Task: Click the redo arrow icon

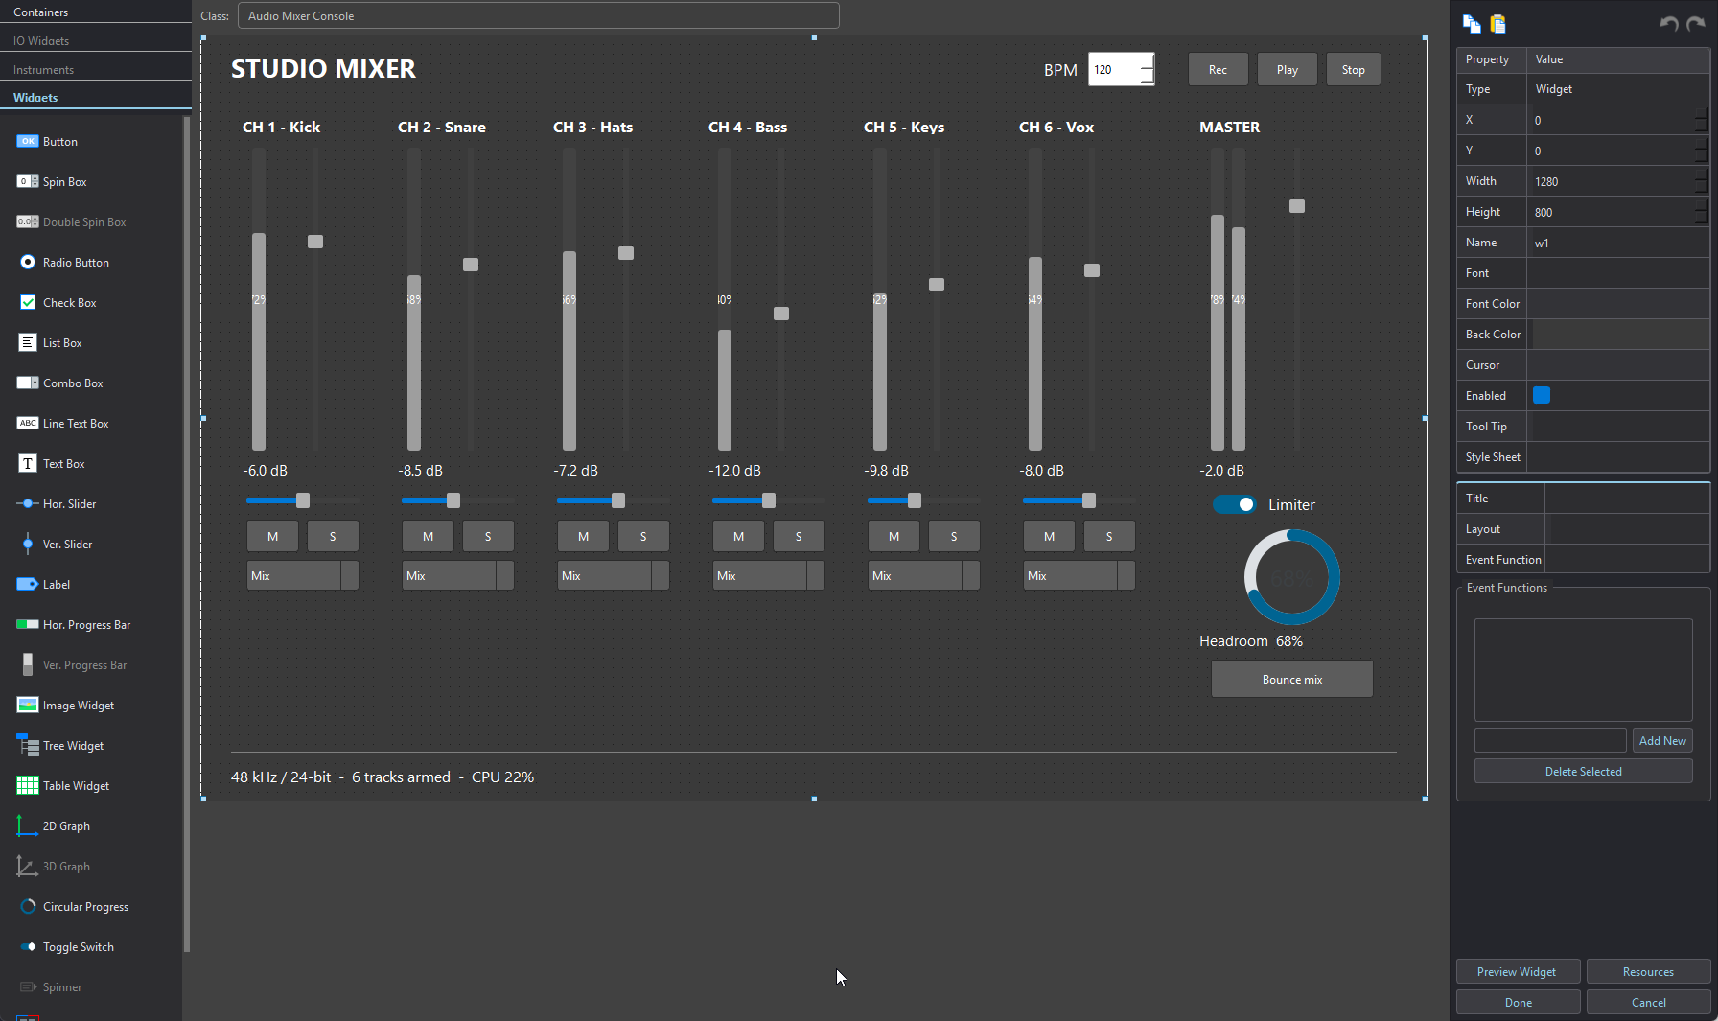Action: point(1696,24)
